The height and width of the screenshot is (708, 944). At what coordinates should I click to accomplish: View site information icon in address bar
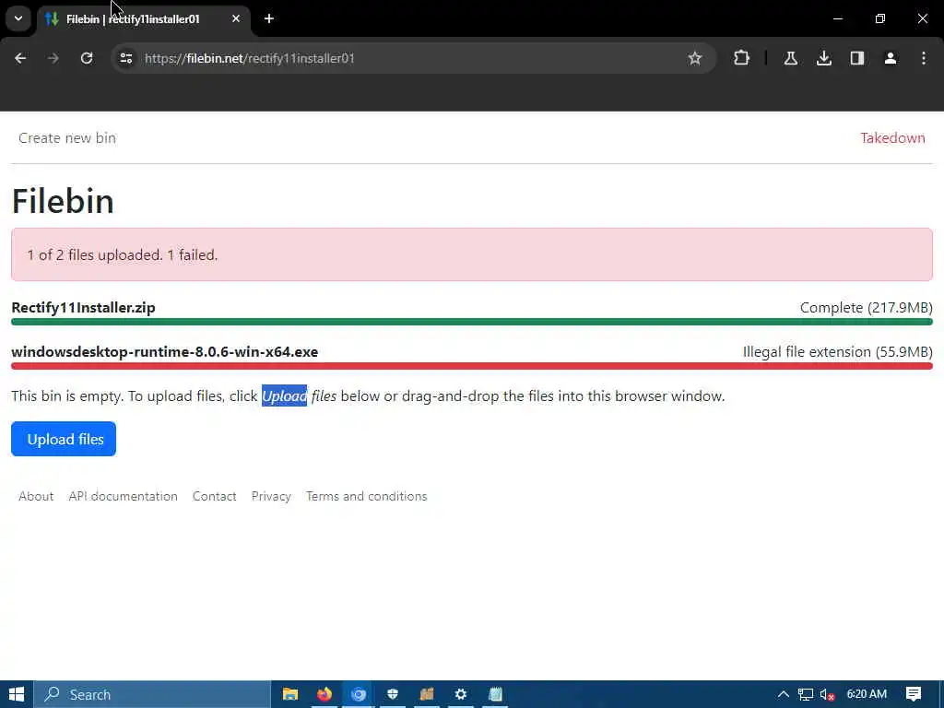click(125, 58)
